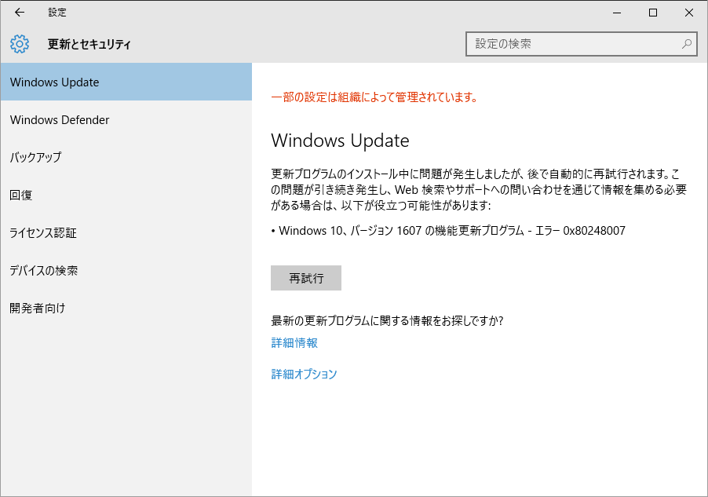Open the 開発者向け section
Screen dimensions: 708x497
click(x=126, y=308)
